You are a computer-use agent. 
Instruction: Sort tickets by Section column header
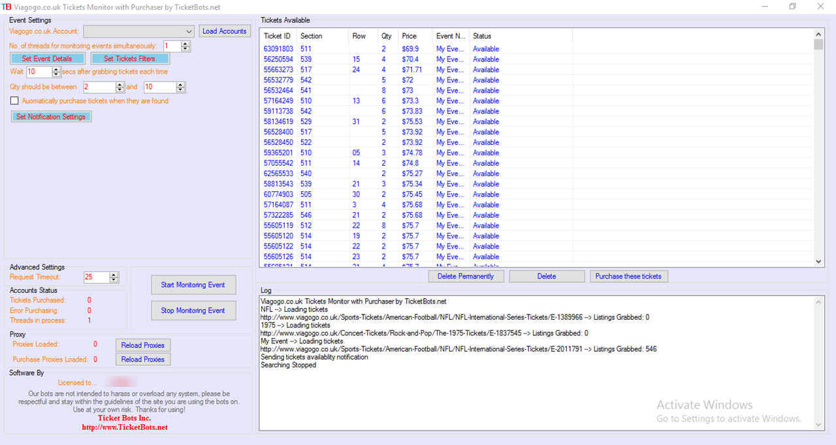[x=323, y=36]
